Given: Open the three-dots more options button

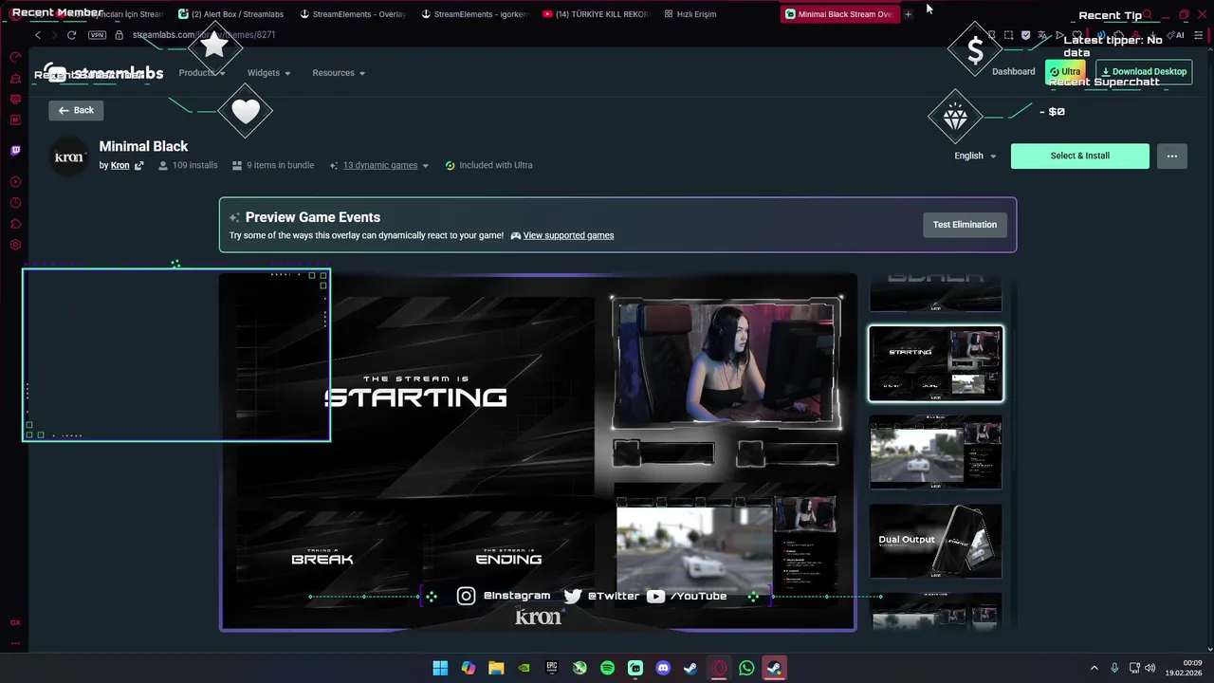Looking at the screenshot, I should coord(1172,156).
